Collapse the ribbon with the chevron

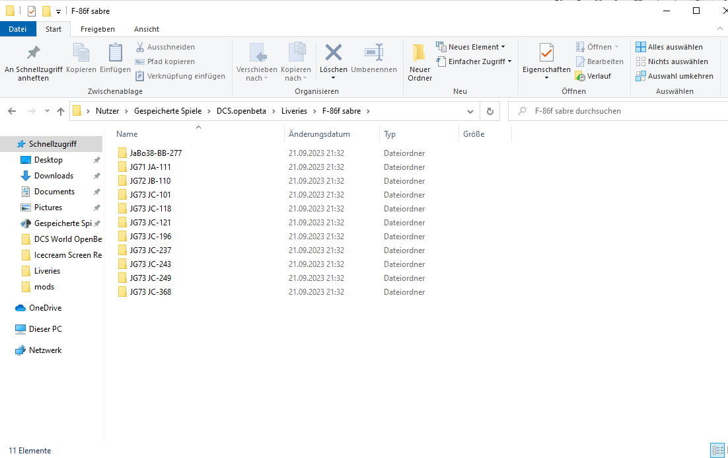pyautogui.click(x=719, y=29)
